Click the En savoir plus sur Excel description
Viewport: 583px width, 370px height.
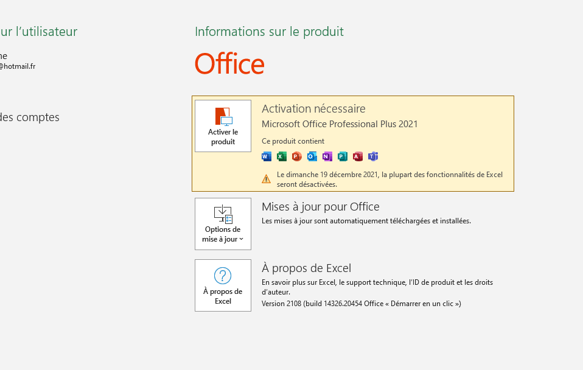[377, 287]
